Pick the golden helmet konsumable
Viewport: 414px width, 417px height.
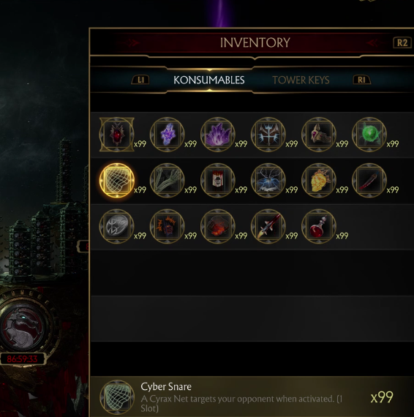[x=319, y=135]
